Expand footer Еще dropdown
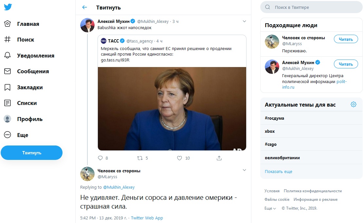 click(270, 208)
